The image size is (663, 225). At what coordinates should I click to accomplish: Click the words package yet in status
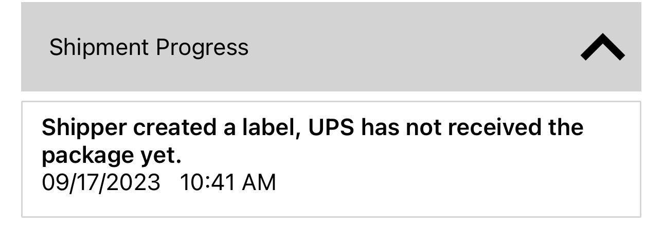coord(112,156)
